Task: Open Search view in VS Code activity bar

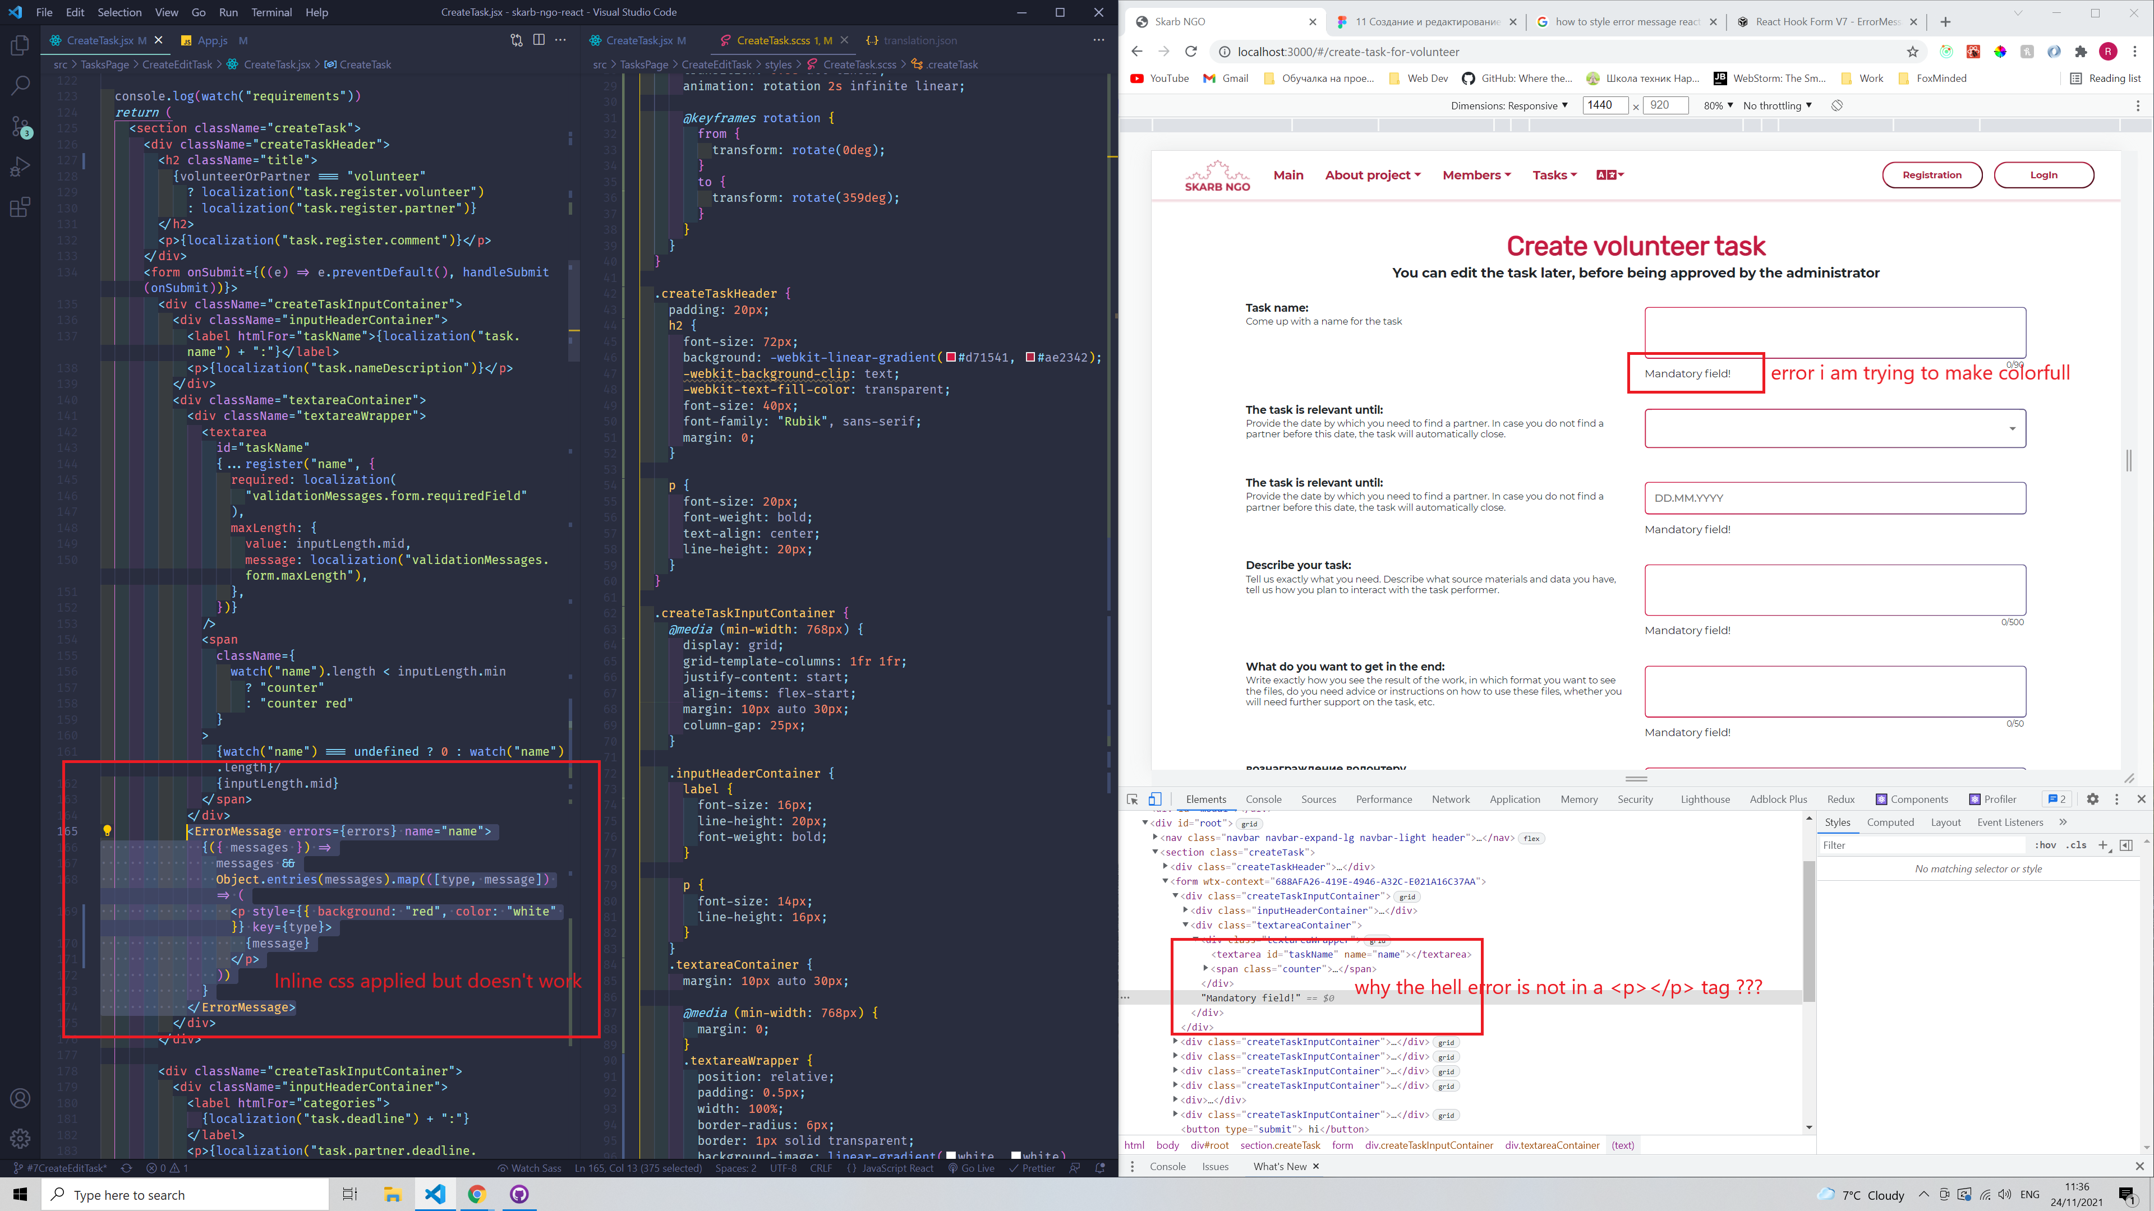Action: pyautogui.click(x=20, y=85)
